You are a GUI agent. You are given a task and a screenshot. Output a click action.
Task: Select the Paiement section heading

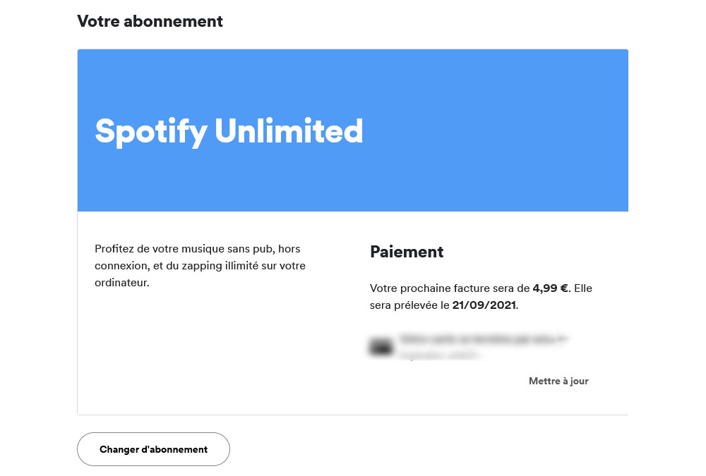[407, 251]
